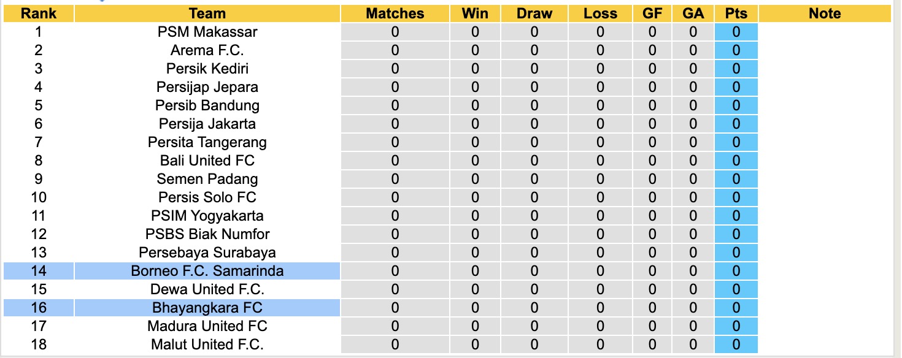
Task: Click the blue Pts cell for PSM Makassar
Action: (736, 32)
